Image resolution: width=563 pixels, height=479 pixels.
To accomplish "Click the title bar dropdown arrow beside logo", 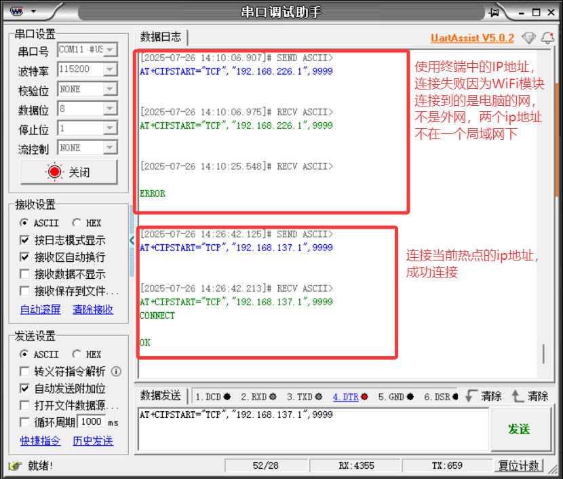I will point(33,12).
